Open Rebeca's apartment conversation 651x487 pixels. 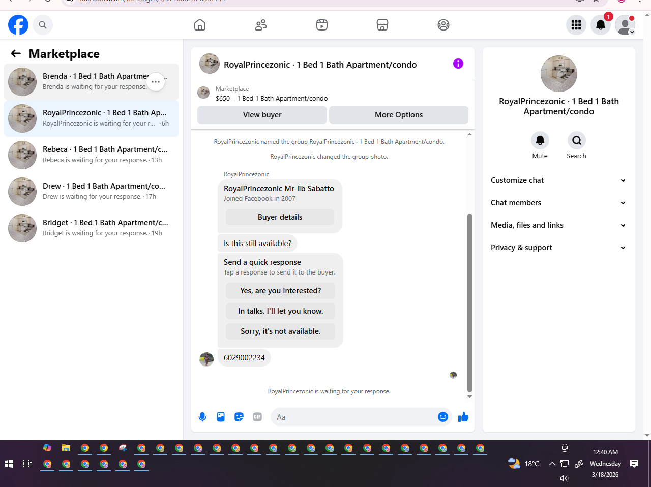pyautogui.click(x=92, y=155)
